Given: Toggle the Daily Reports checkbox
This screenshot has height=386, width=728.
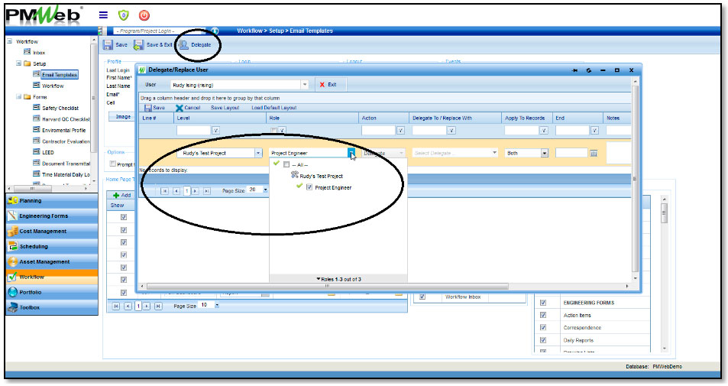Looking at the screenshot, I should tap(542, 340).
